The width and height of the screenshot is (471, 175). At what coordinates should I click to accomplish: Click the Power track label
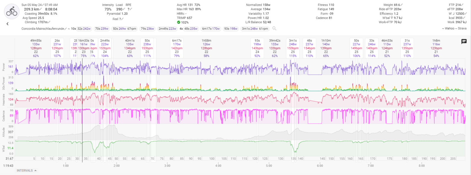[4, 67]
